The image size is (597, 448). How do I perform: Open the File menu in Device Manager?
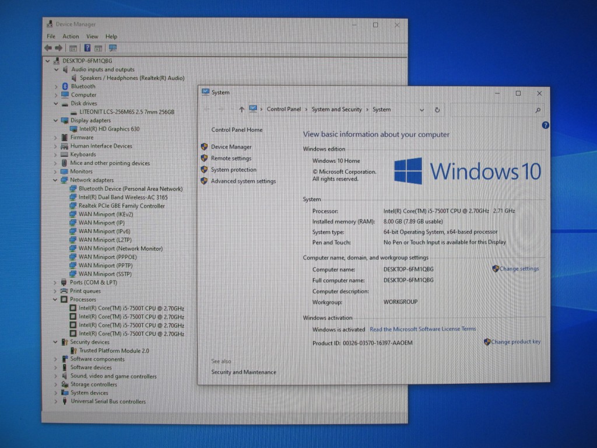coord(51,37)
